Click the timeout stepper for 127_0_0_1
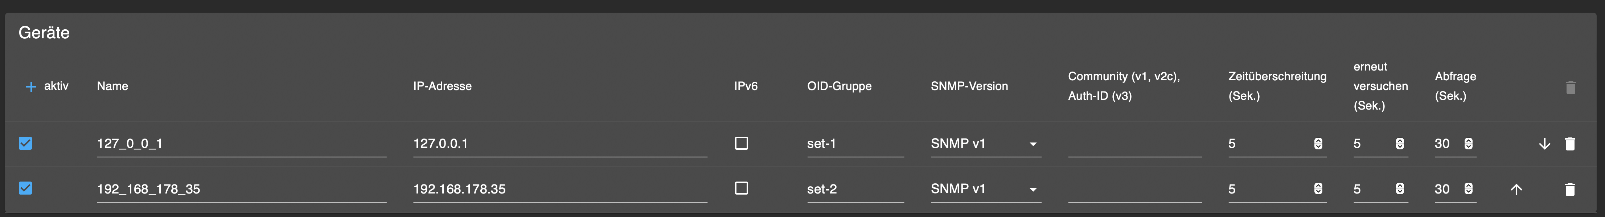 (x=1318, y=144)
